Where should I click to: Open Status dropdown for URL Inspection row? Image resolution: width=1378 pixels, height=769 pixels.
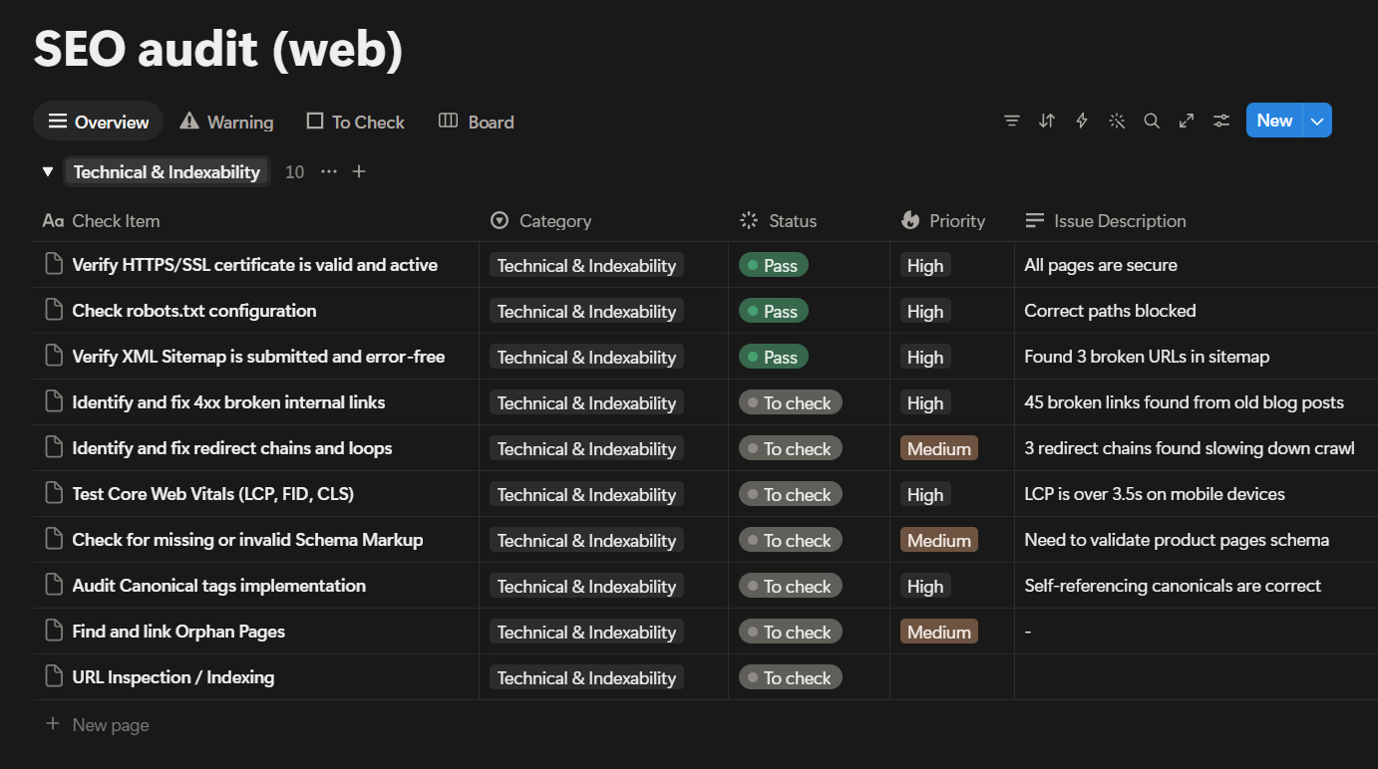click(x=791, y=677)
